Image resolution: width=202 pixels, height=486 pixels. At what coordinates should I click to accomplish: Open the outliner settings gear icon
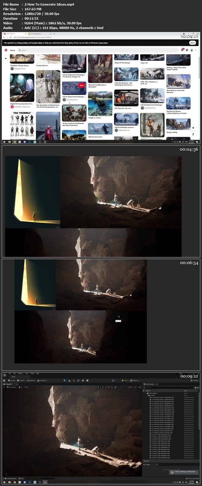(198, 388)
